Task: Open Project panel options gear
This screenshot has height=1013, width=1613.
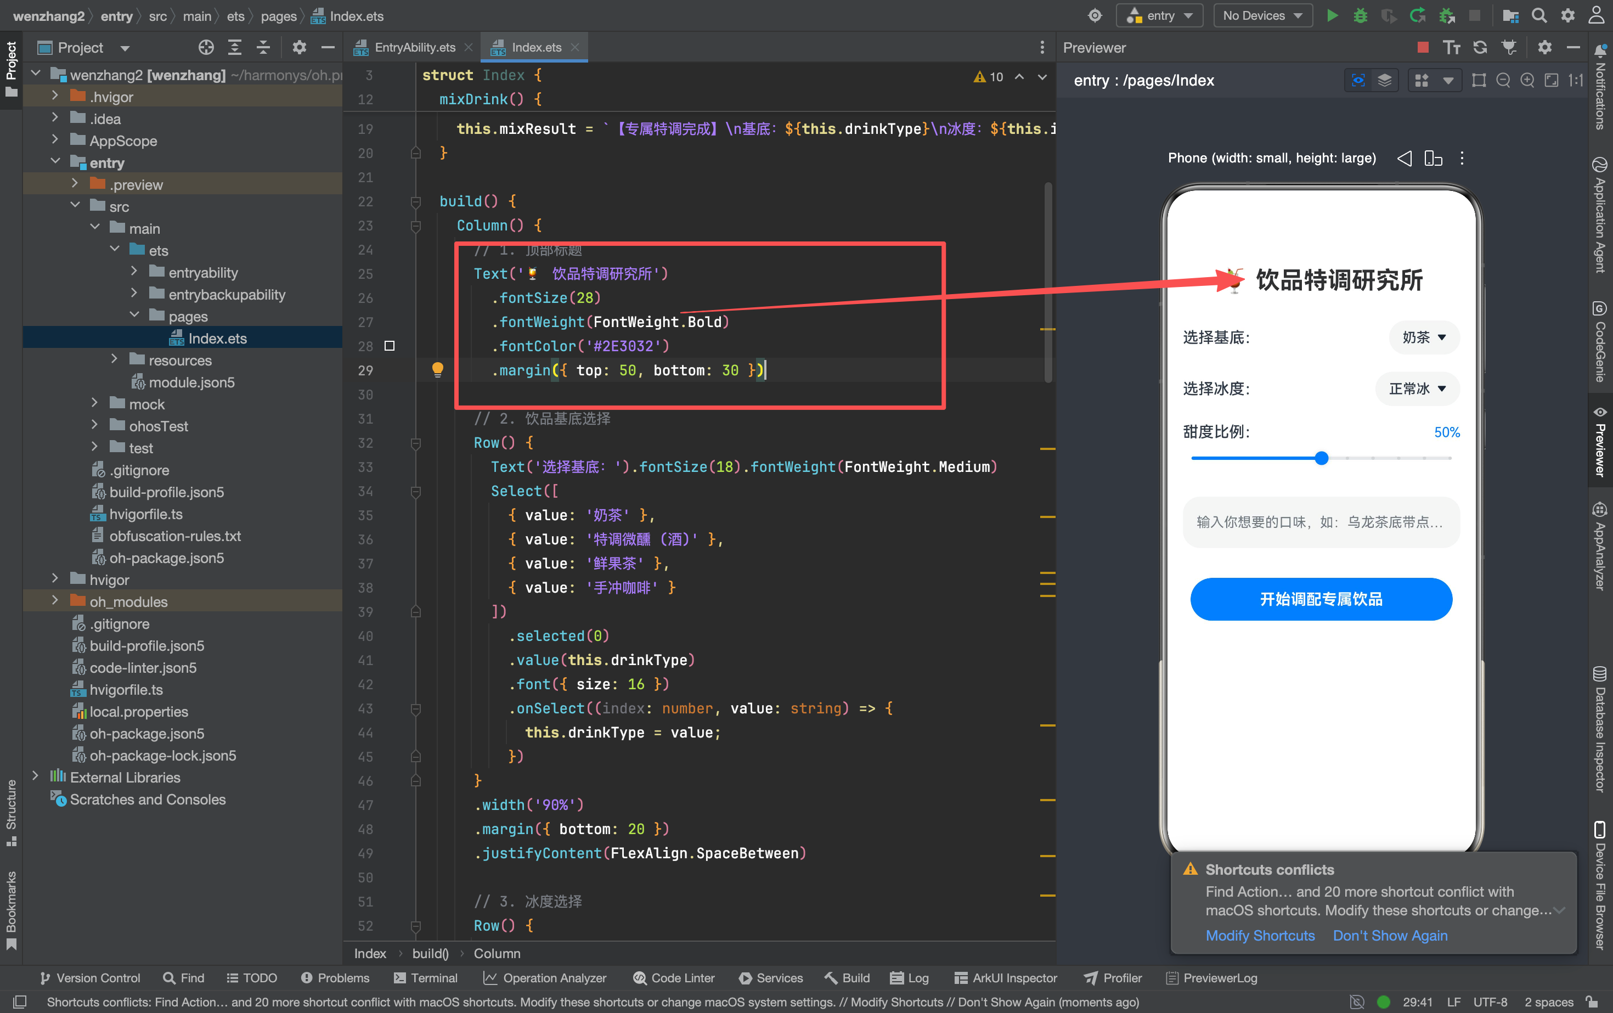Action: (x=300, y=48)
